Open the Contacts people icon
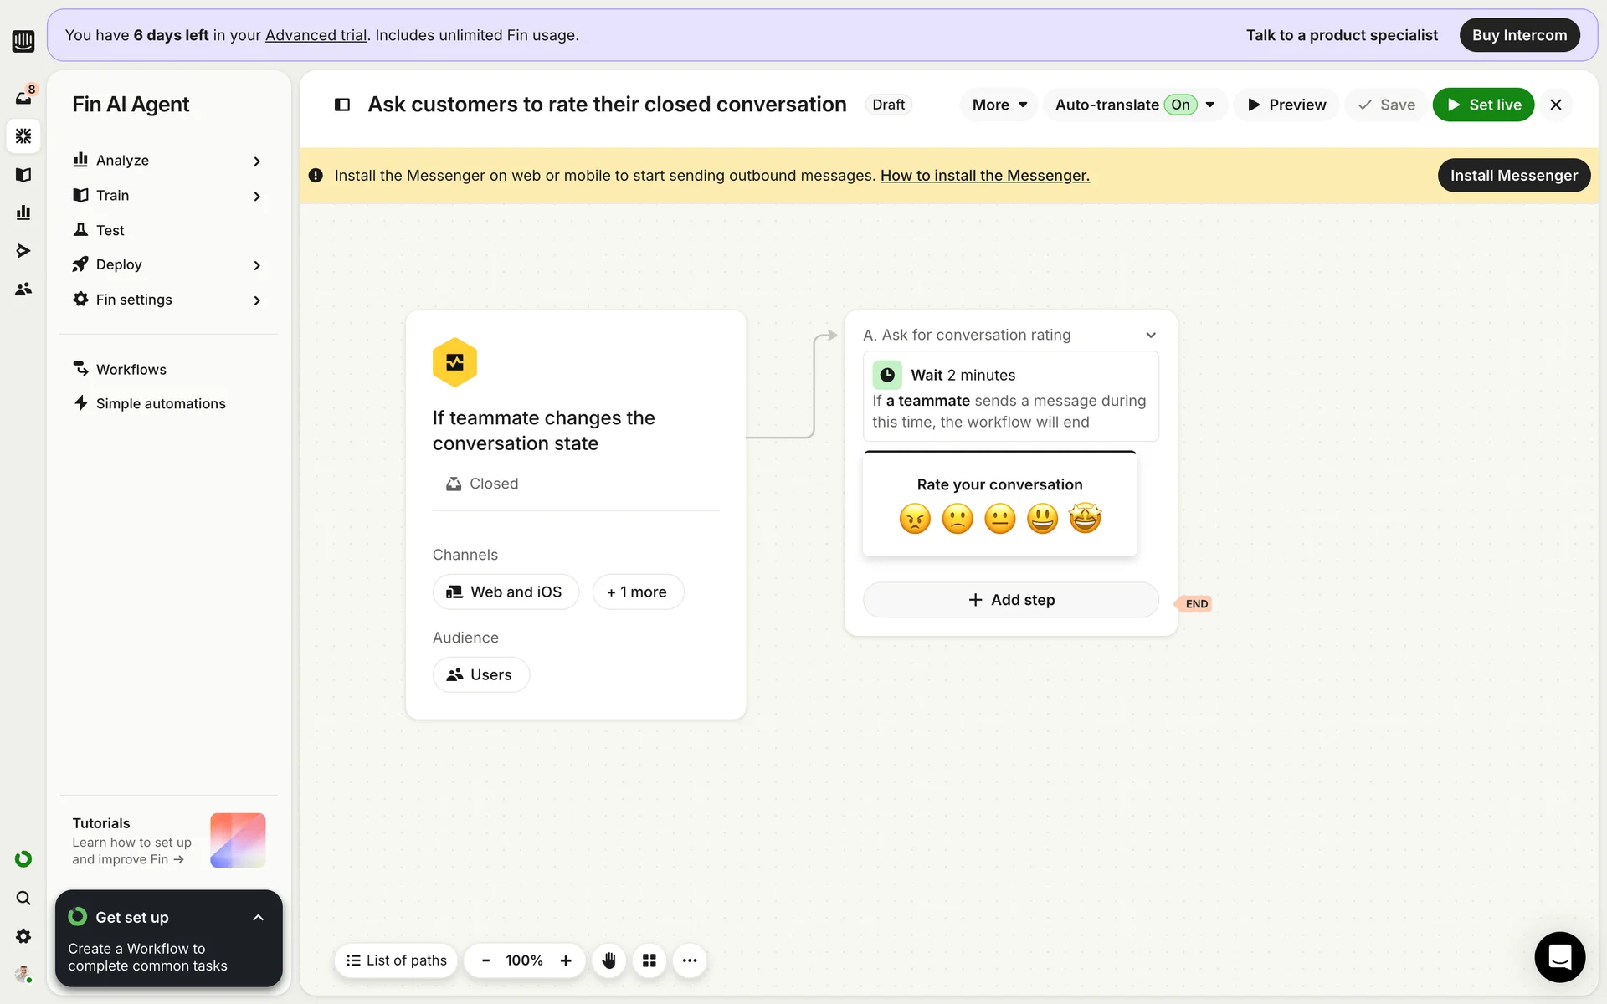This screenshot has width=1607, height=1004. (23, 289)
